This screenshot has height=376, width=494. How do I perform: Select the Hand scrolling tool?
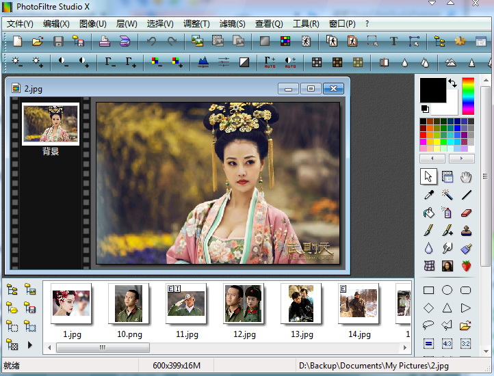click(466, 177)
